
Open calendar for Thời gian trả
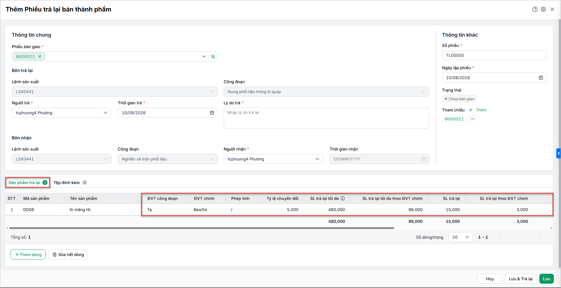click(x=212, y=113)
